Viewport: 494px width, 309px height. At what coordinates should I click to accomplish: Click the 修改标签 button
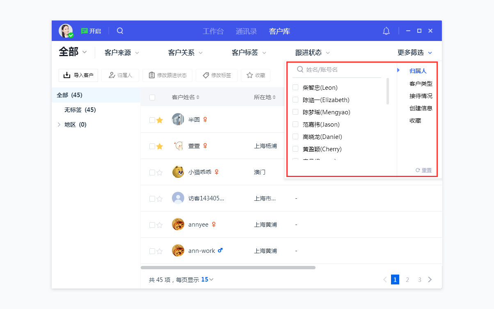pos(217,75)
